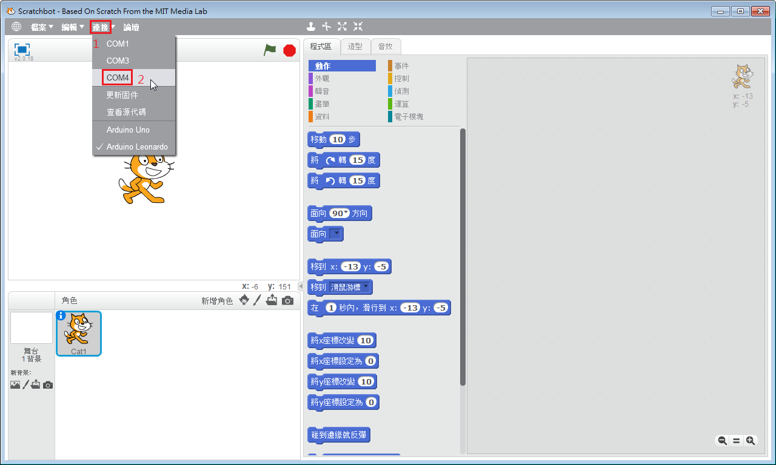Toggle full screen stage mode icon

[22, 49]
